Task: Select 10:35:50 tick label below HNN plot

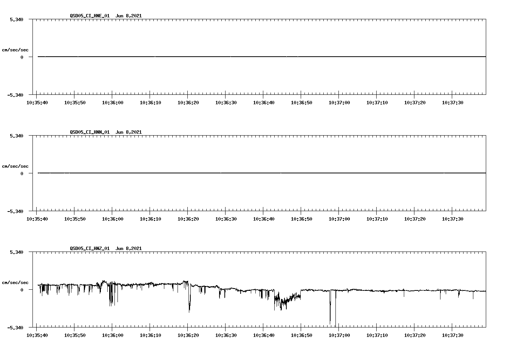Action: [x=75, y=219]
